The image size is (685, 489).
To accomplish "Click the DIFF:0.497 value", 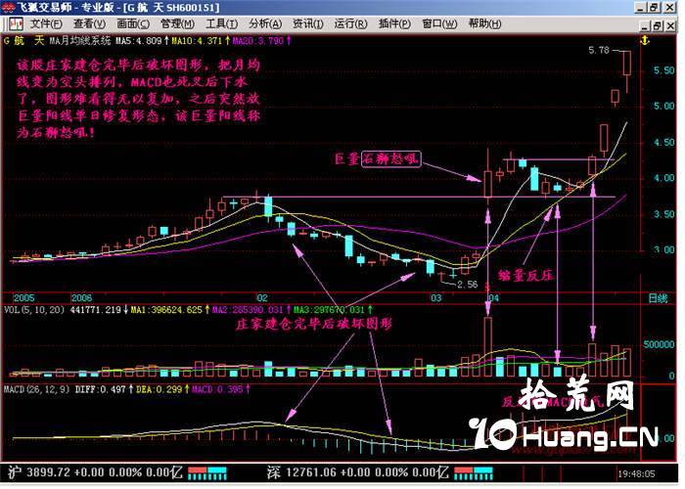I will click(104, 388).
